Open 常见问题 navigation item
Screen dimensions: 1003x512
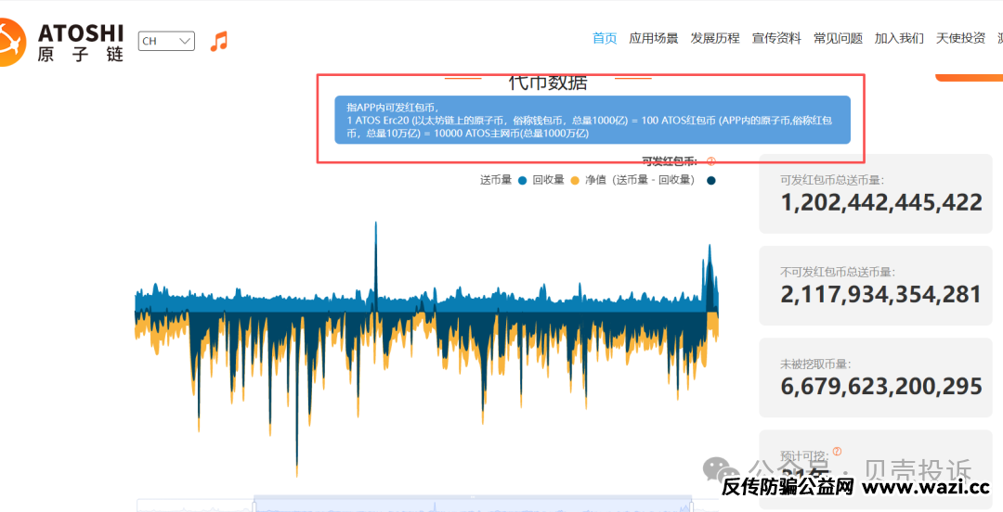(838, 38)
